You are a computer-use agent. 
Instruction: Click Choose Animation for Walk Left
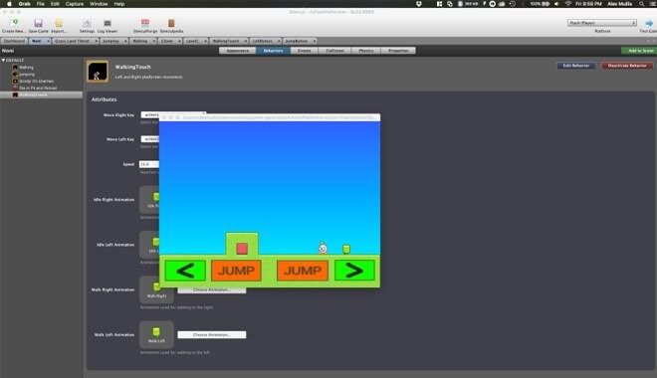pos(212,335)
